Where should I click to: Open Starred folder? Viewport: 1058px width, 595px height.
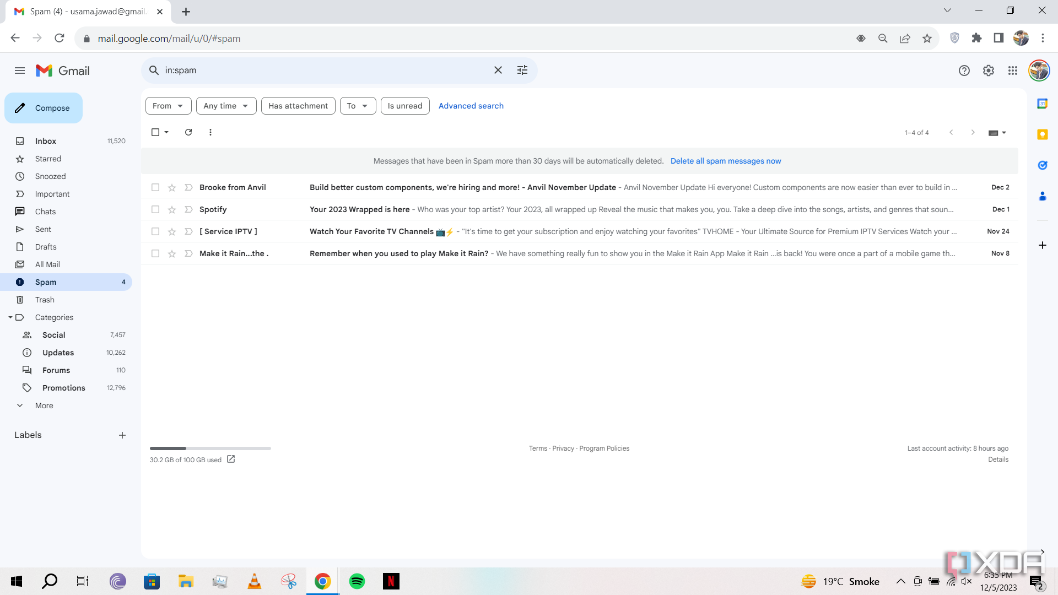tap(66, 159)
